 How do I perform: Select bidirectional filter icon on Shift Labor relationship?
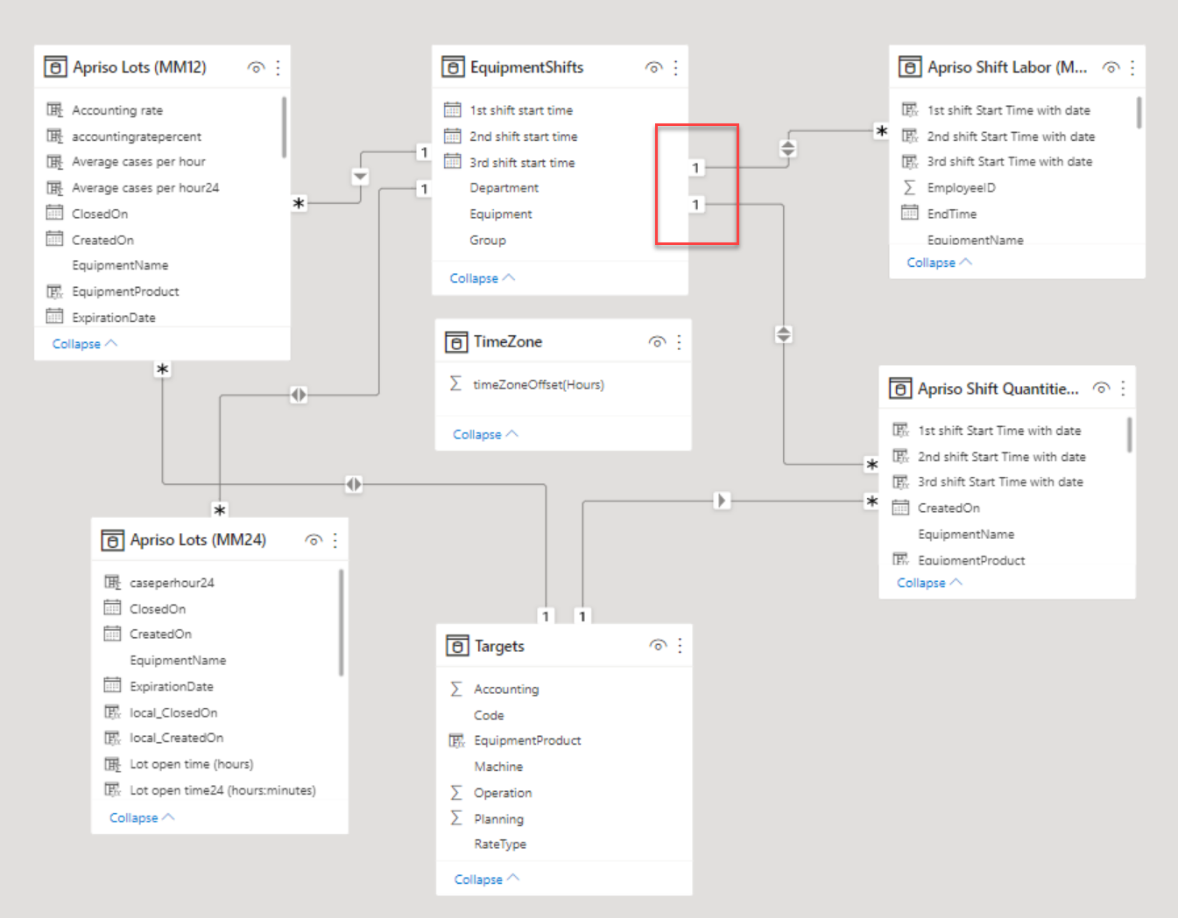tap(788, 149)
